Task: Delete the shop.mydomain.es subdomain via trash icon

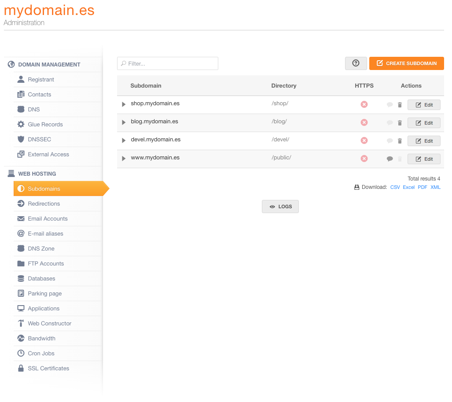Action: click(400, 105)
